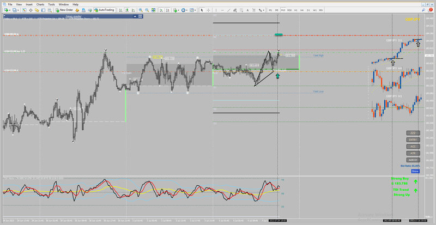
Task: Zoom out on the chart
Action: [x=147, y=10]
